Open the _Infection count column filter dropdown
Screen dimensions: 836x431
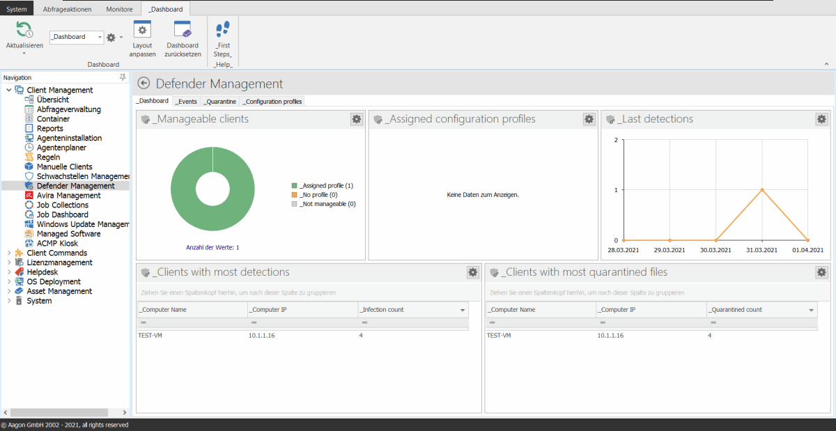click(461, 309)
